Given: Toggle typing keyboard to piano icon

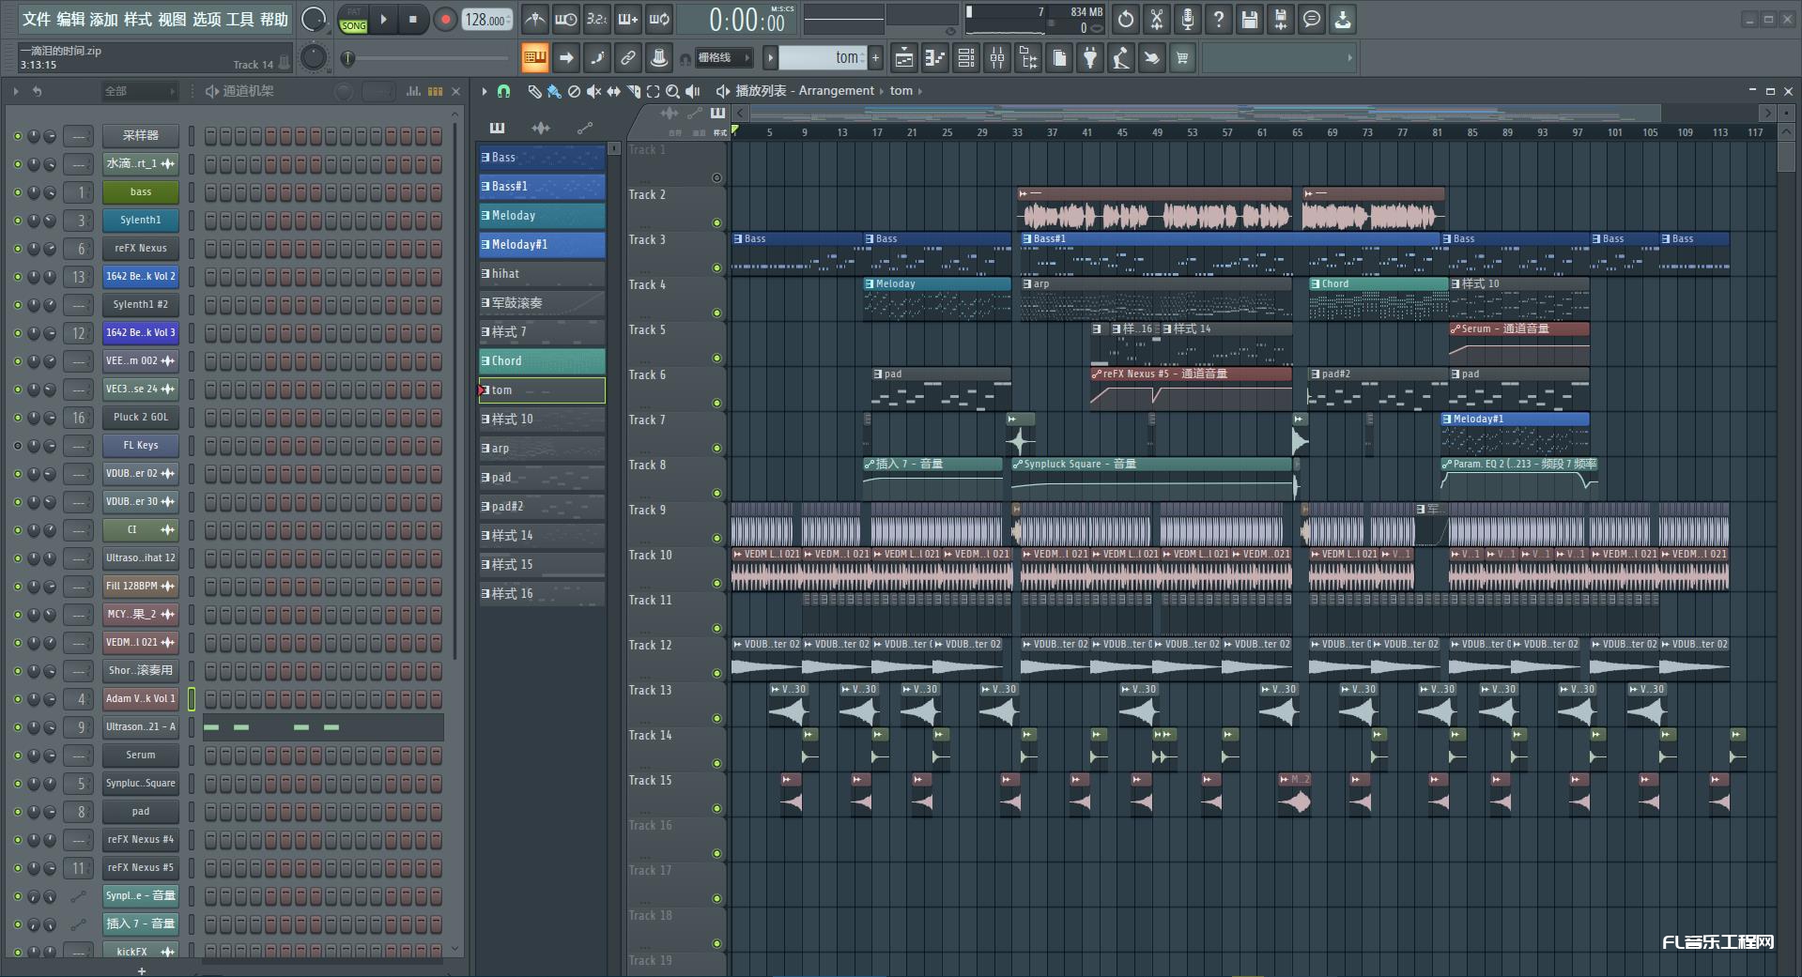Looking at the screenshot, I should pos(535,58).
